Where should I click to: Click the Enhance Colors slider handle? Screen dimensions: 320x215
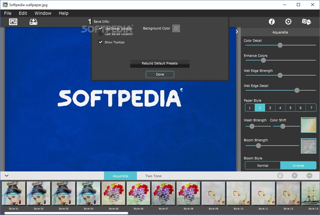(x=264, y=60)
